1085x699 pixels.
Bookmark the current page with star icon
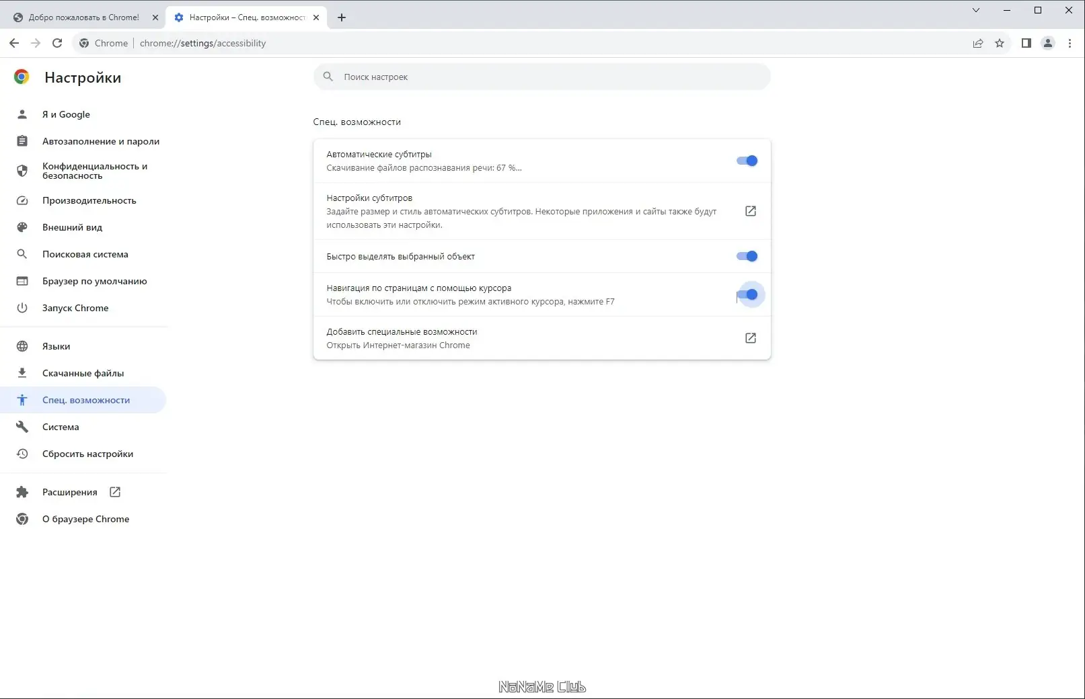point(1000,43)
